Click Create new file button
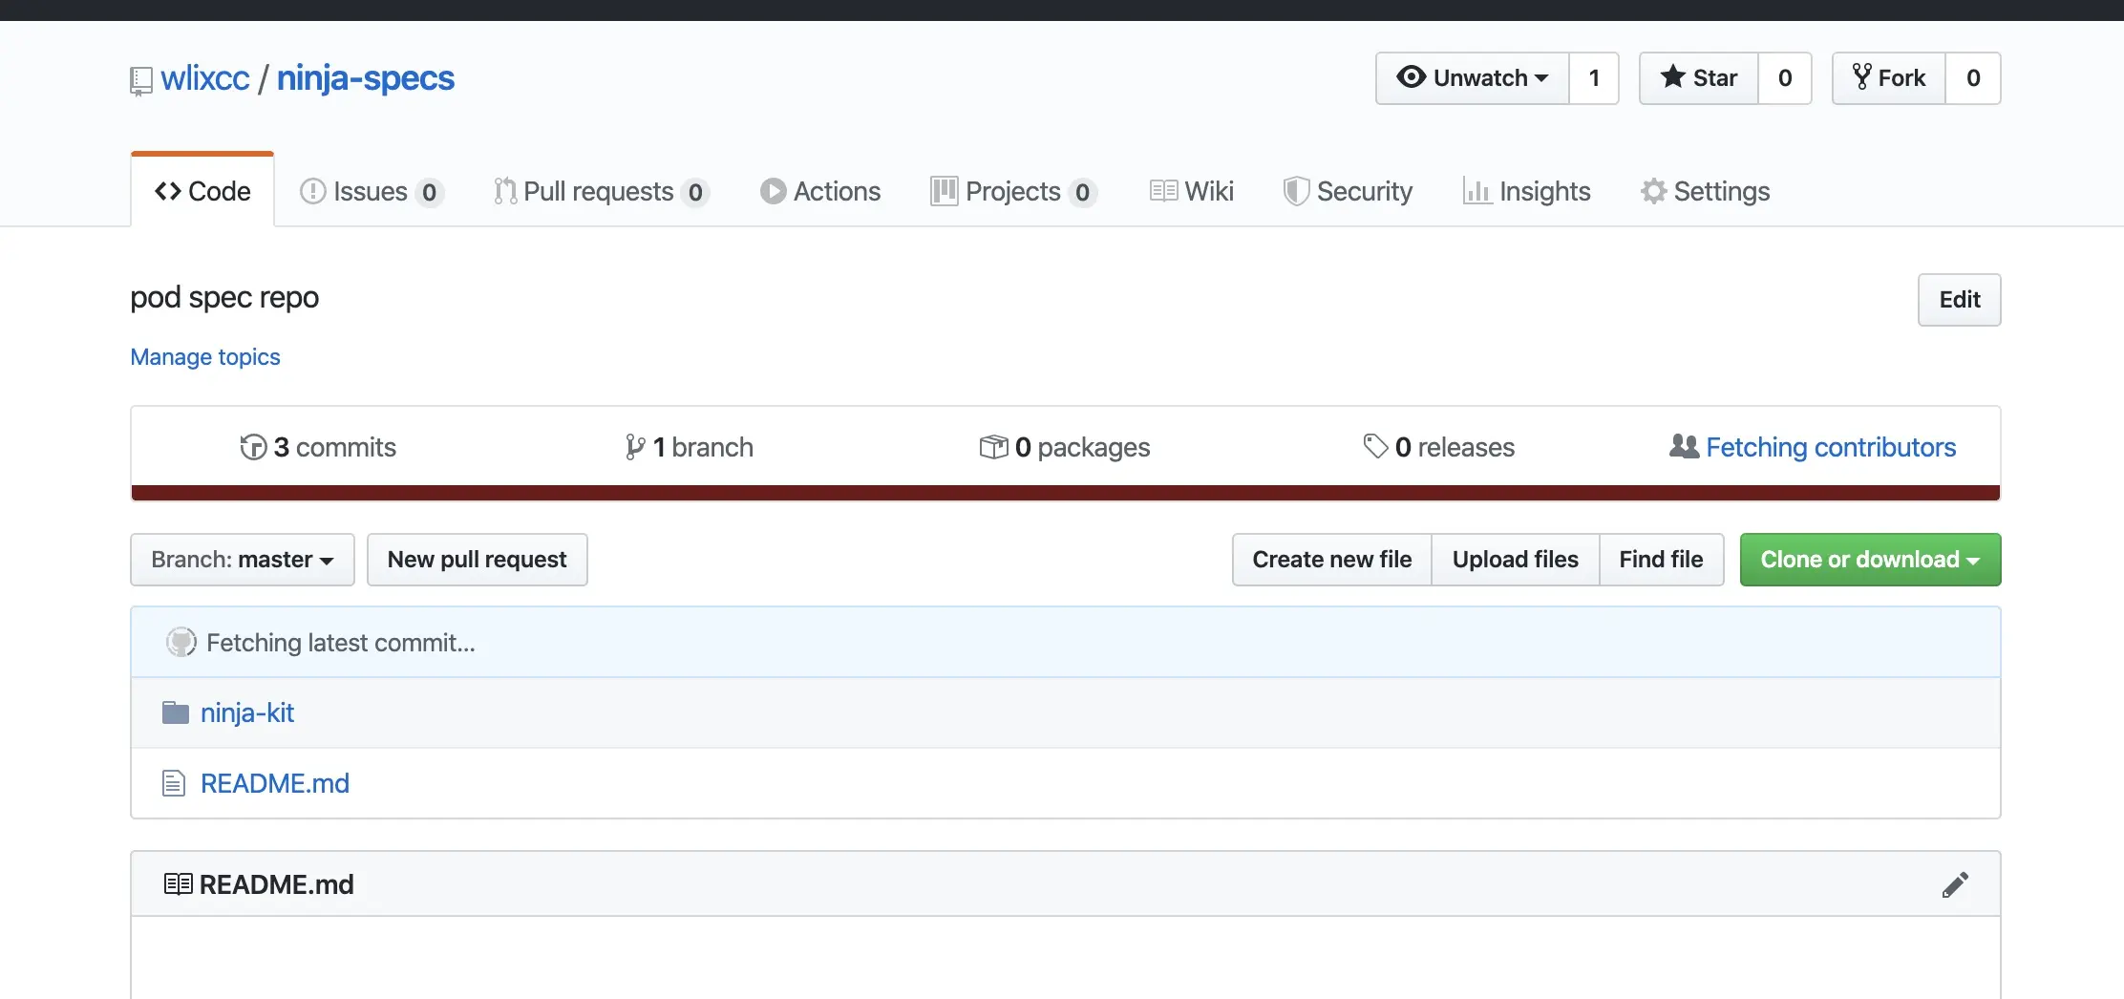 [x=1332, y=560]
